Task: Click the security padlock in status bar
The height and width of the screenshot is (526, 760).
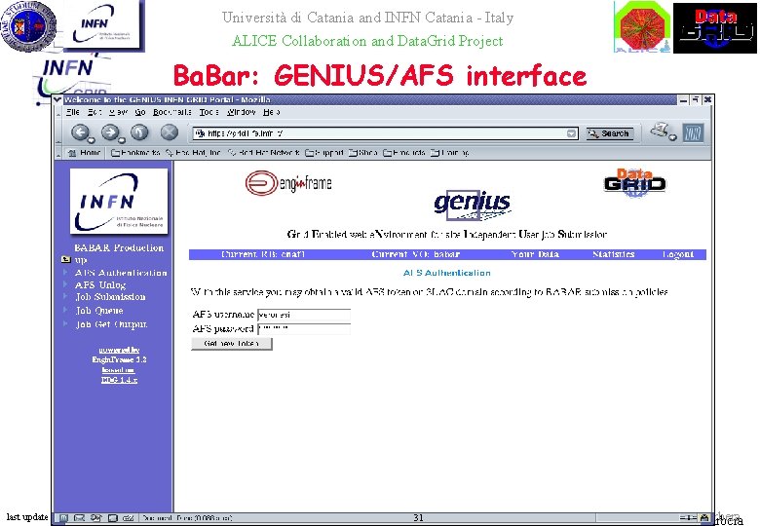Action: [704, 518]
